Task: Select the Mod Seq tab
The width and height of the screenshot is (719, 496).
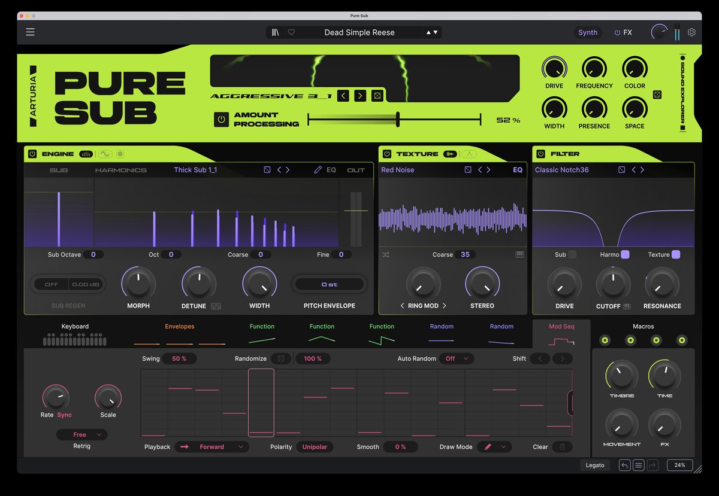Action: pos(561,335)
